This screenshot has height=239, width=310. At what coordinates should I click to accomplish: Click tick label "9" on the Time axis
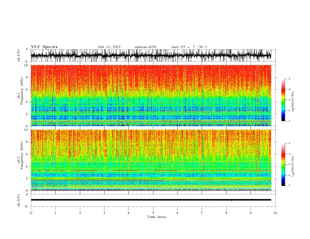(251, 213)
